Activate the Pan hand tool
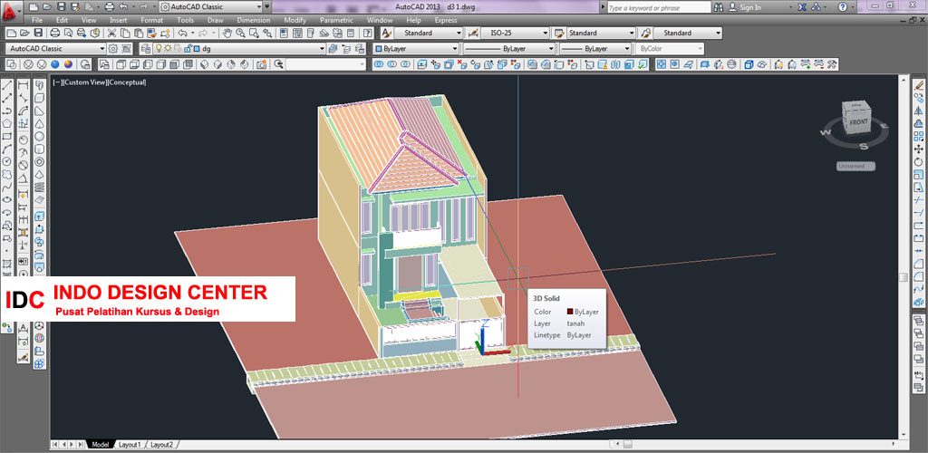The width and height of the screenshot is (928, 453). coord(227,34)
